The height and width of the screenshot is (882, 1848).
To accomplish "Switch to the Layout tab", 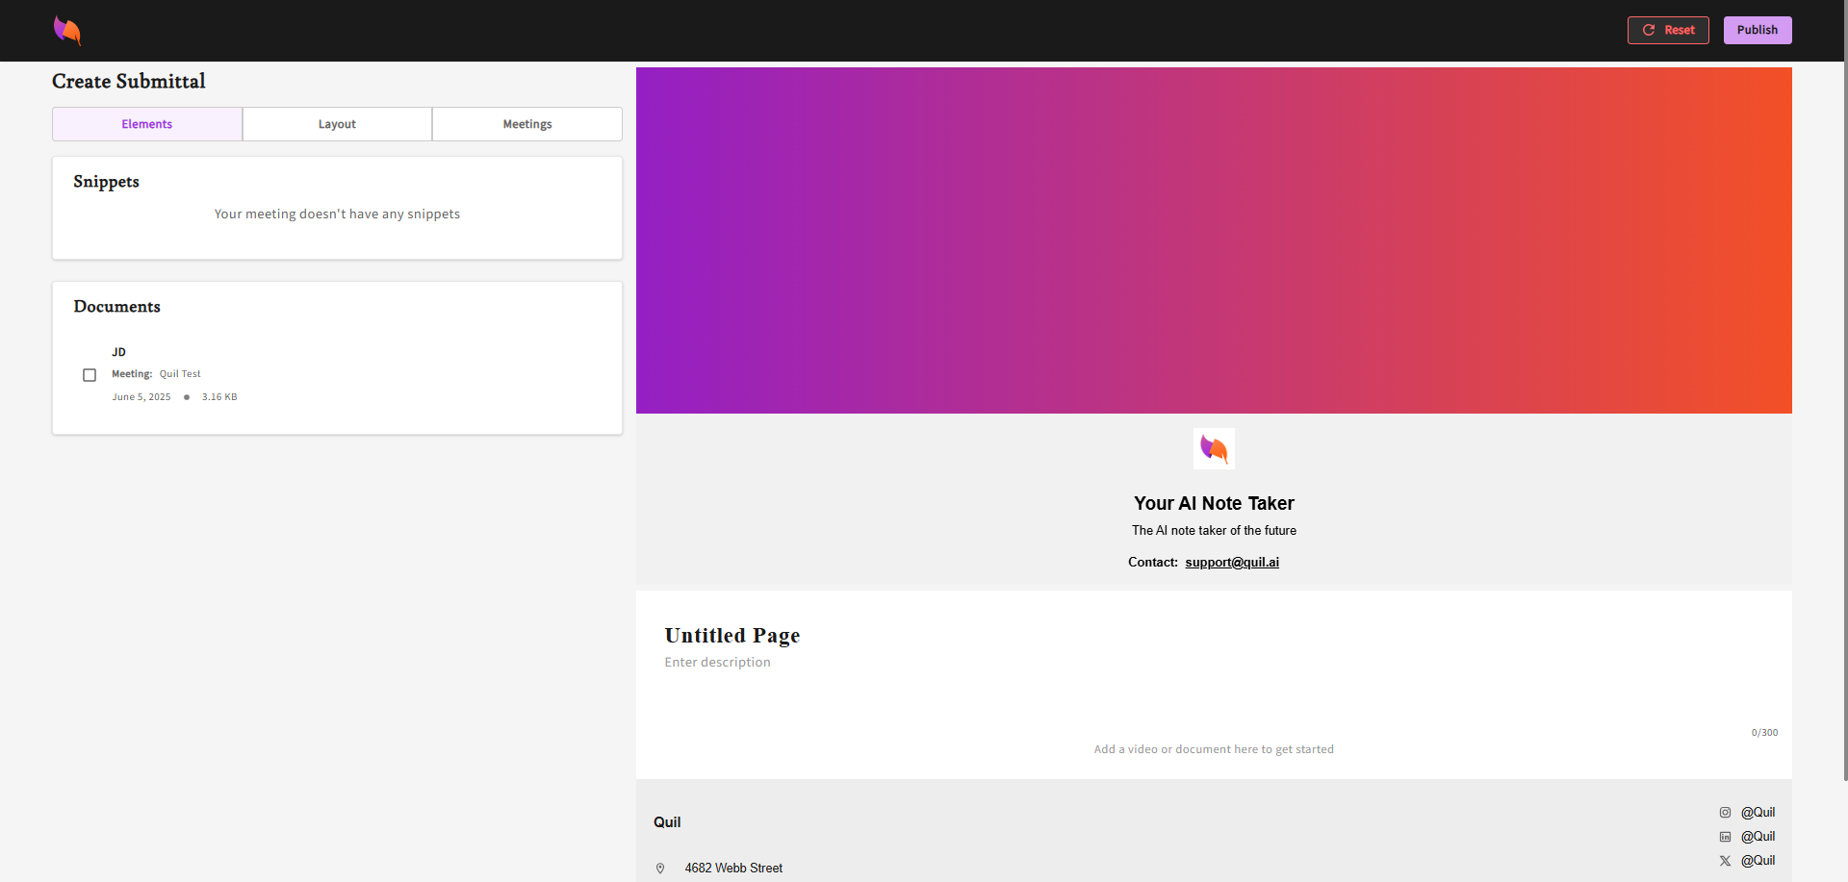I will [x=337, y=124].
